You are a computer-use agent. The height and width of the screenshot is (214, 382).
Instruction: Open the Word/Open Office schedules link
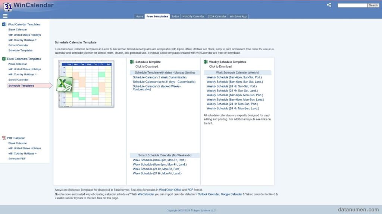[x=170, y=190]
